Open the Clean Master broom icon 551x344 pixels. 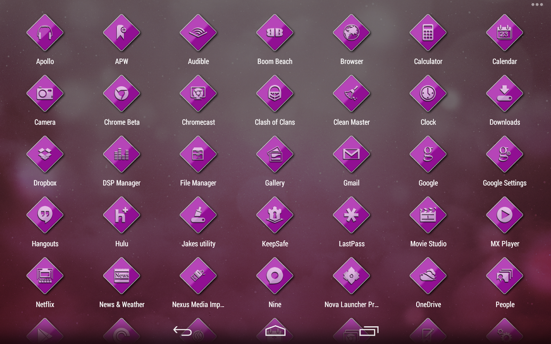(351, 94)
